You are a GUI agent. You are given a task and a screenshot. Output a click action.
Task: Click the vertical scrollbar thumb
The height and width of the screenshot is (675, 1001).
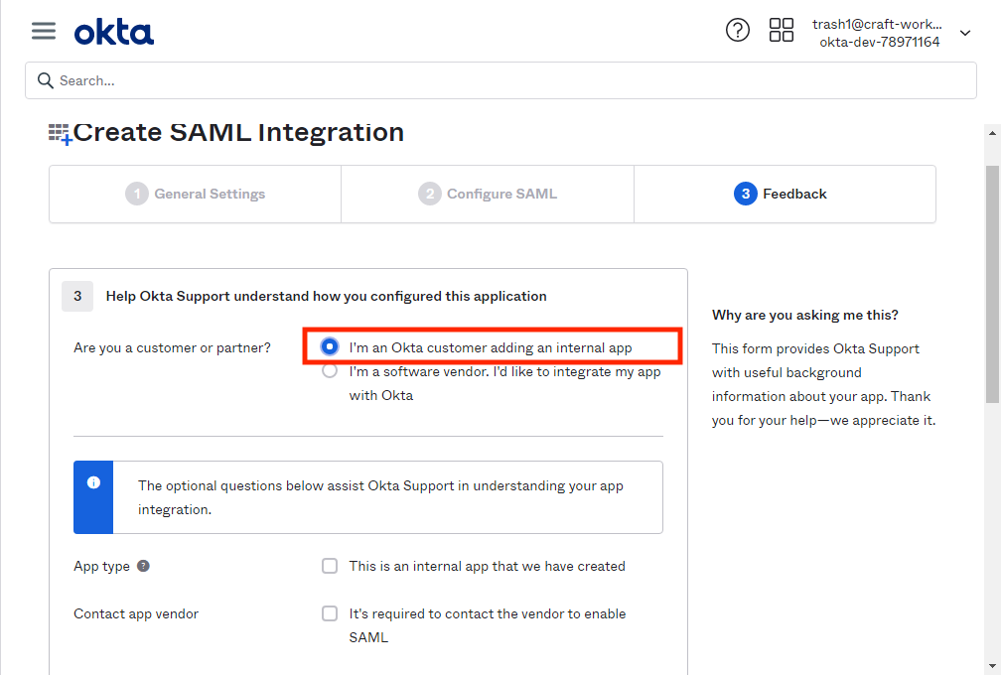[x=992, y=285]
